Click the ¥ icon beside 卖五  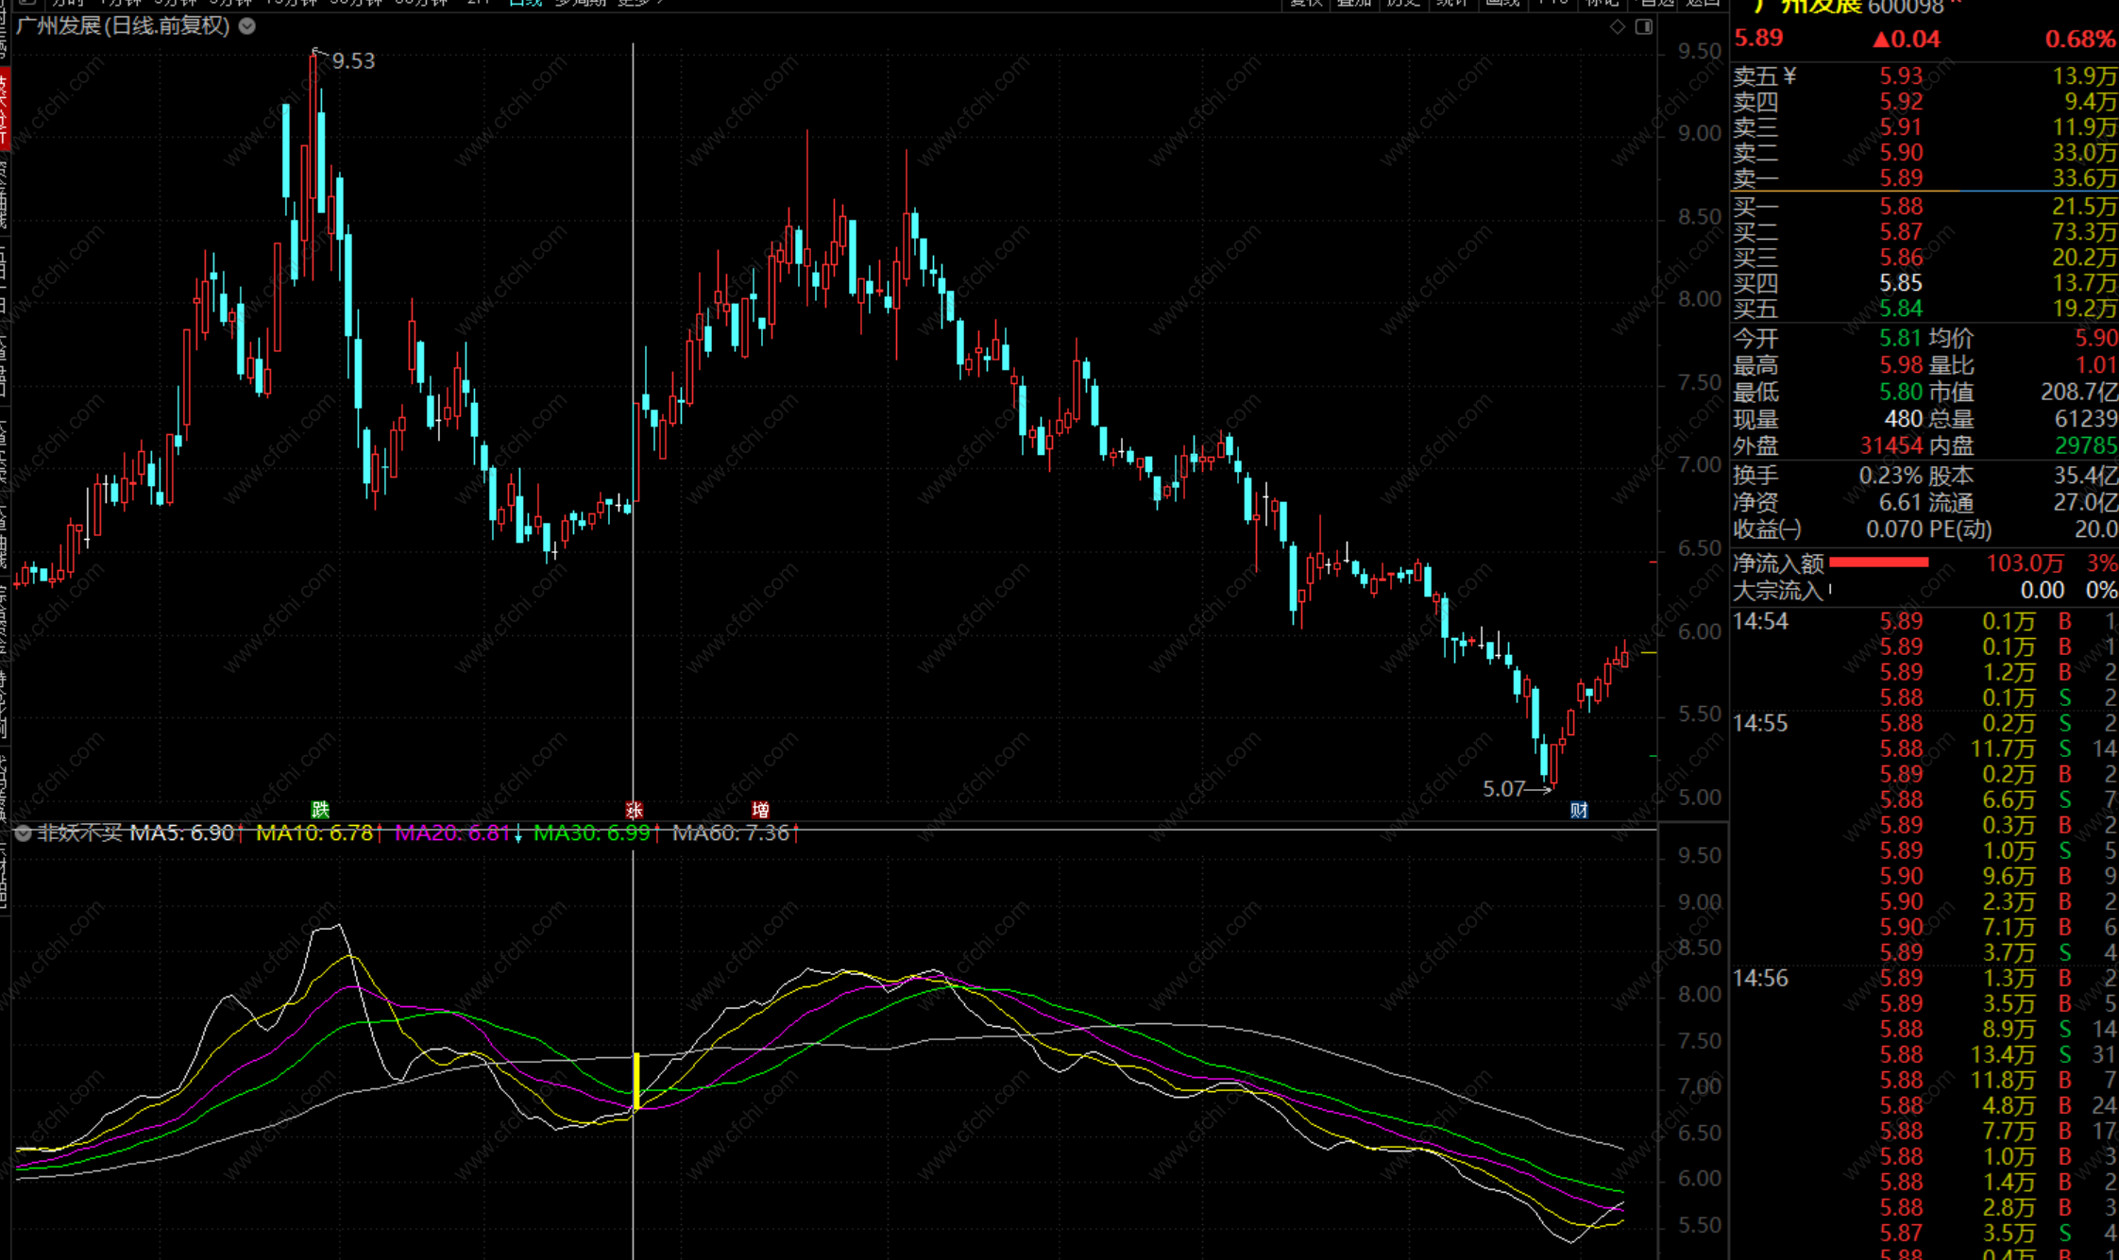pos(1790,76)
